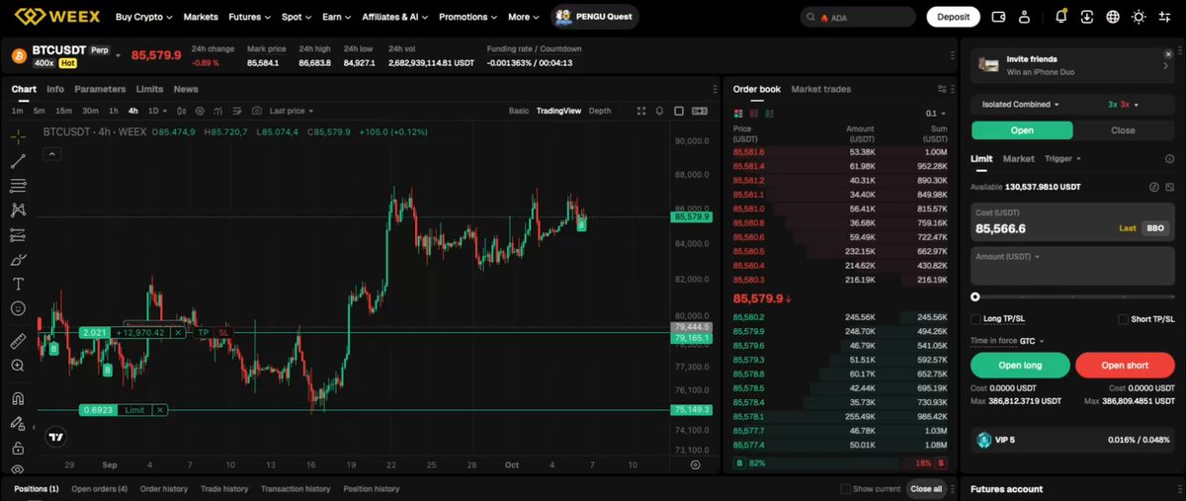Open language globe selector
Screen dimensions: 1186x501
tap(1113, 17)
